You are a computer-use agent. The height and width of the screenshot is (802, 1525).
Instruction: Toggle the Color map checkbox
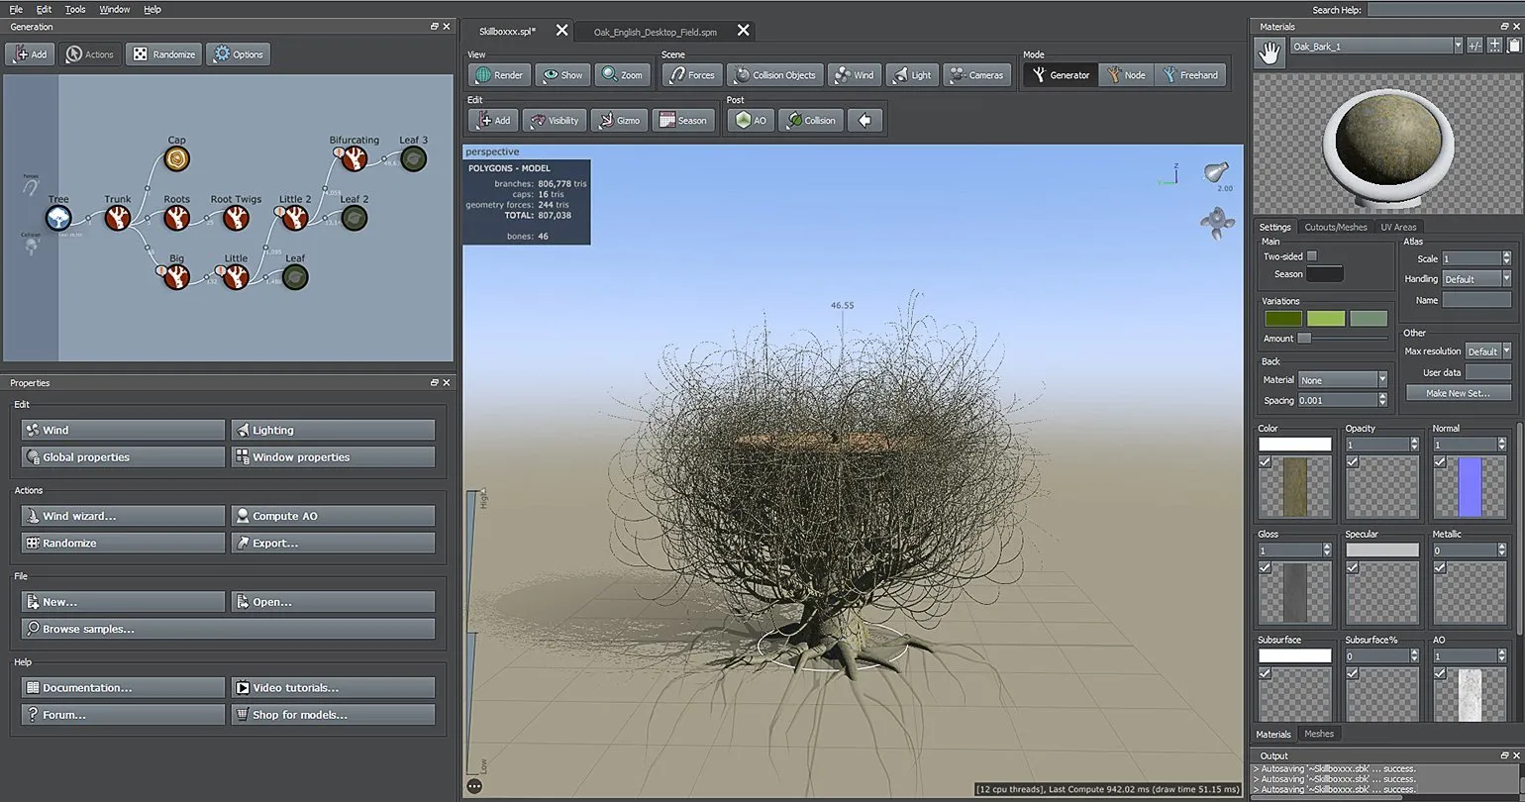coord(1265,462)
